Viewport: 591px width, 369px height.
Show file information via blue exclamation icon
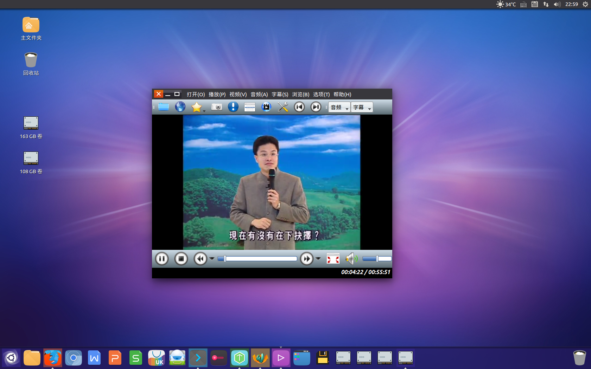coord(233,107)
